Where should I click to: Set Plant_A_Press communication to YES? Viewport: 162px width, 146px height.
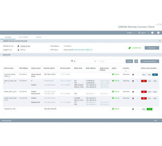(x=149, y=81)
